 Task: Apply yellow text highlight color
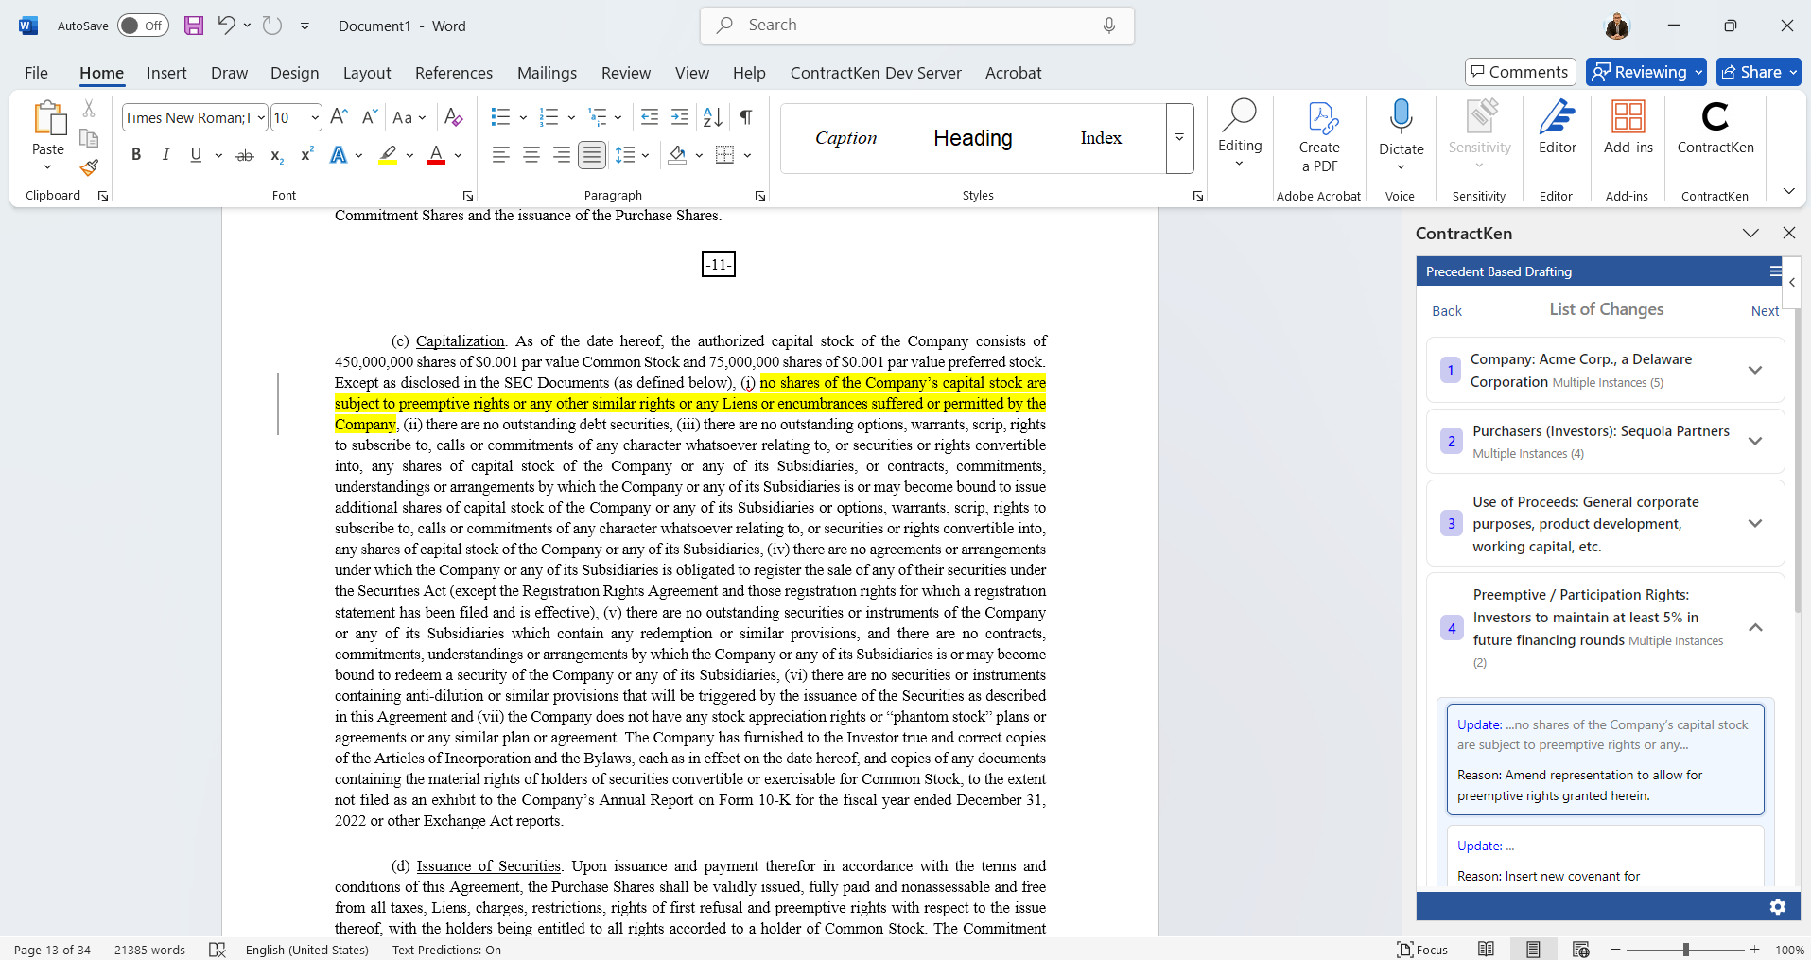coord(388,155)
